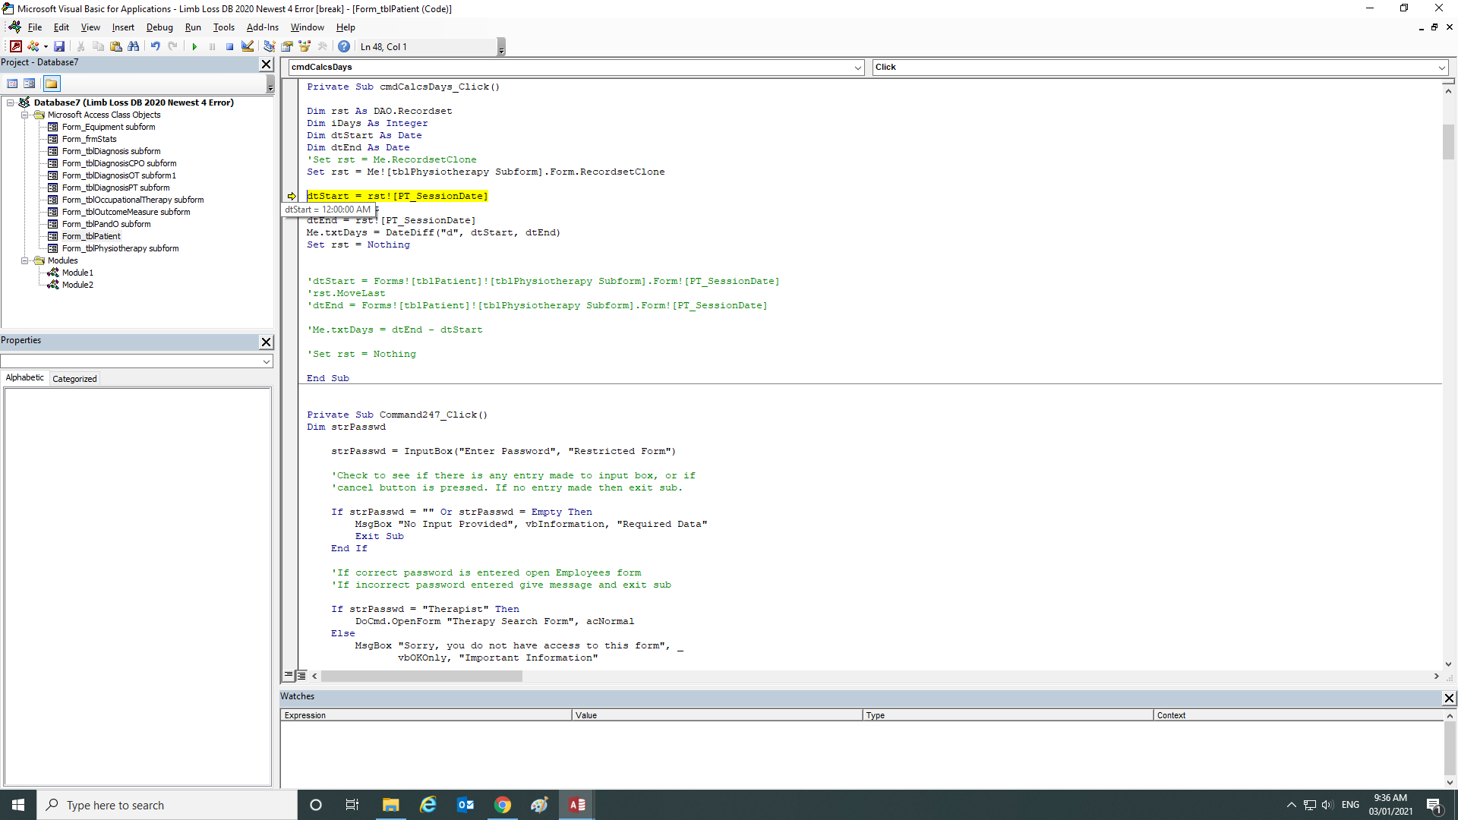Click the Cut scissors icon
1458x820 pixels.
coord(80,46)
